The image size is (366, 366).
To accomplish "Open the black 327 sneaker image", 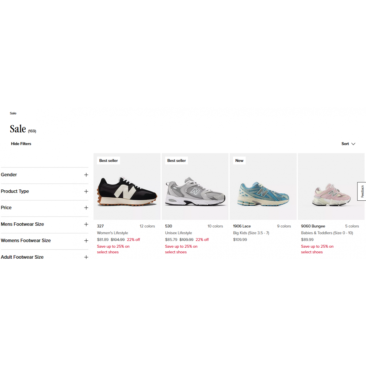I will coord(127,191).
